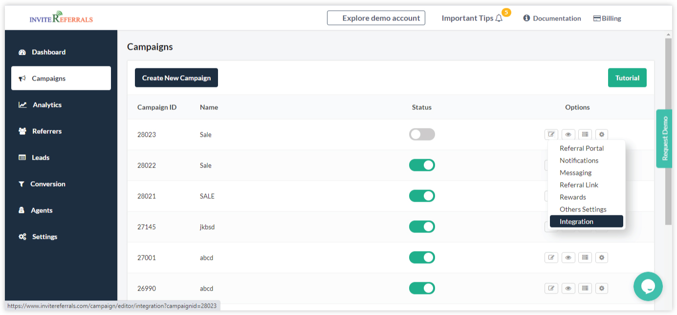Click the edit icon for campaign 28023
The height and width of the screenshot is (315, 677).
(x=551, y=134)
